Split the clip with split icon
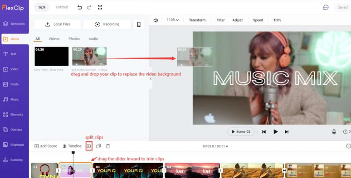The image size is (351, 178). pos(89,146)
